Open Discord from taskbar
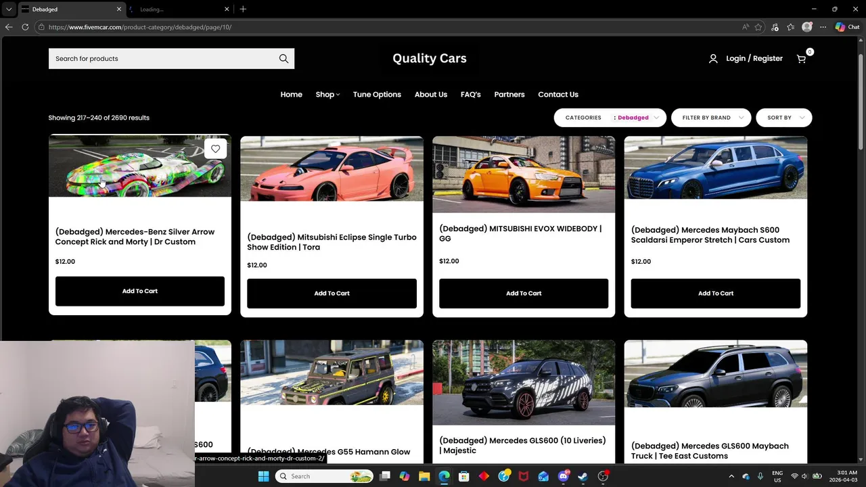This screenshot has width=866, height=487. [x=563, y=476]
